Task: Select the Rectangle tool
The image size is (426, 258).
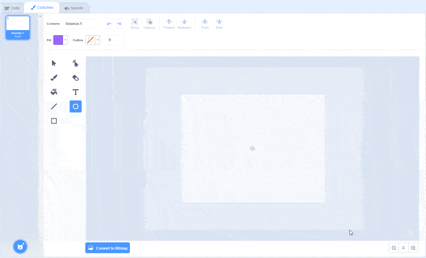Action: tap(54, 121)
